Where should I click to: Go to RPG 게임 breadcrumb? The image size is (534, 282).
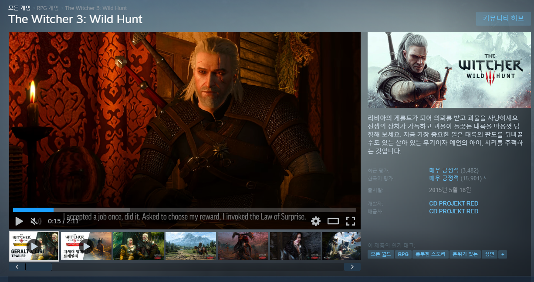(x=48, y=8)
